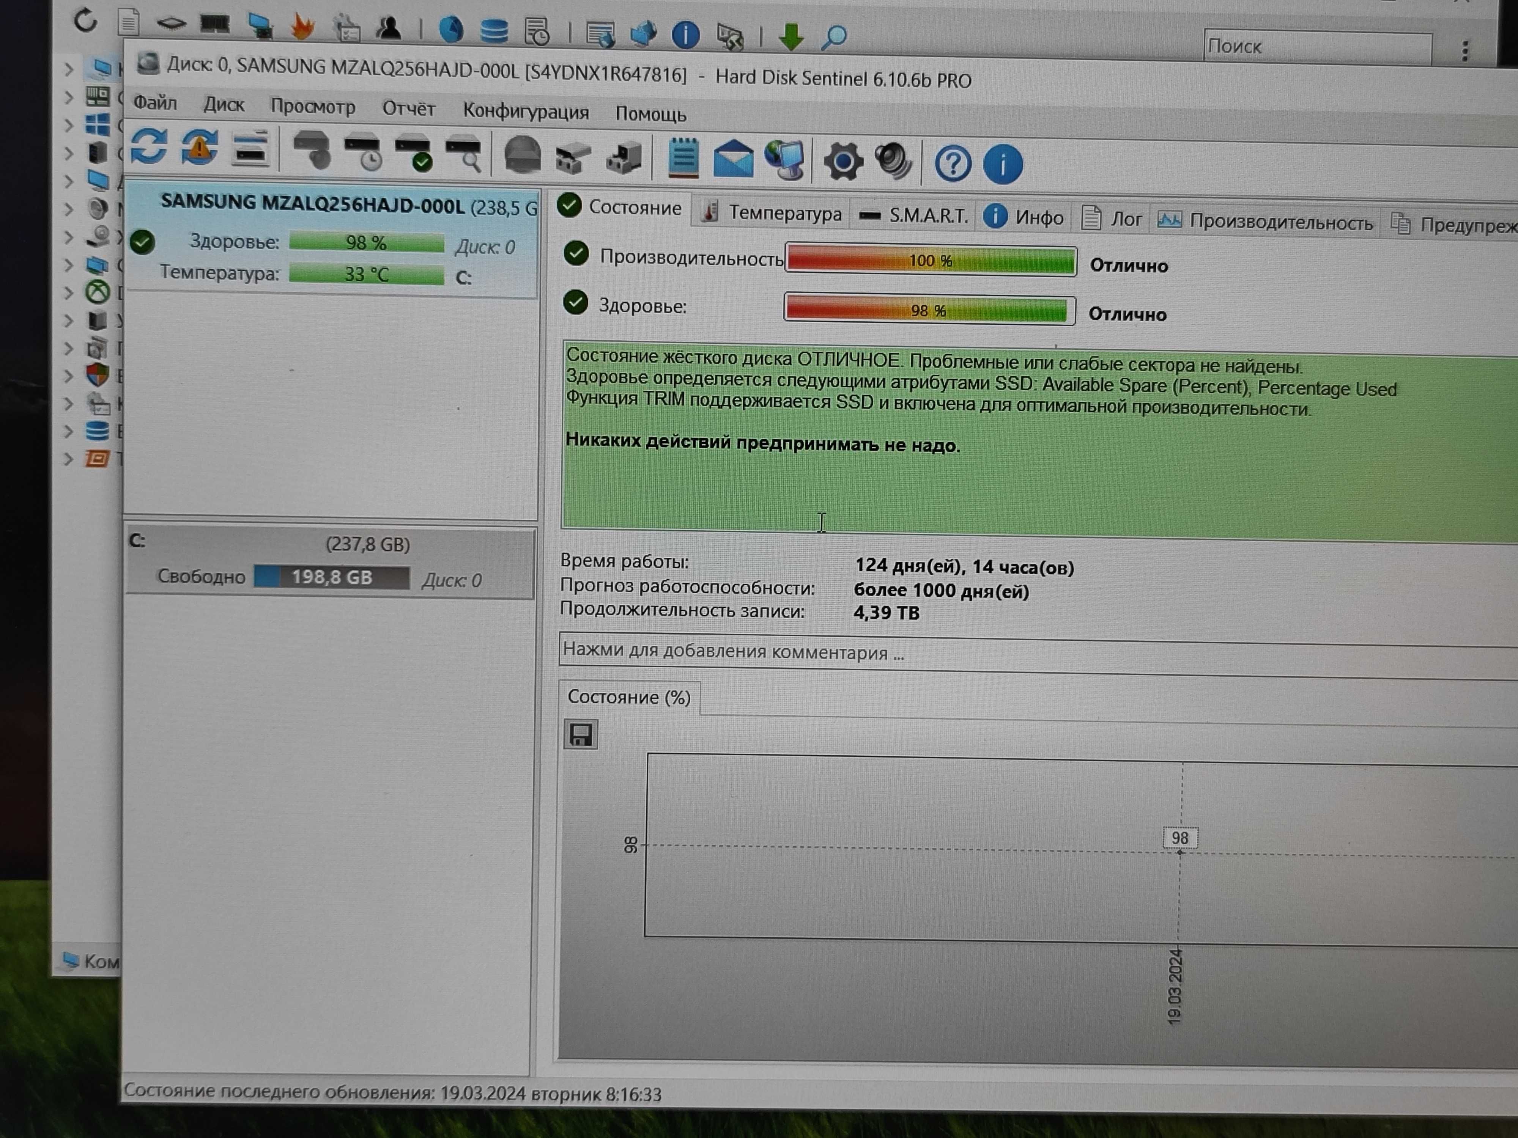
Task: Click the Здоровье 98 % gradient bar
Action: point(929,310)
